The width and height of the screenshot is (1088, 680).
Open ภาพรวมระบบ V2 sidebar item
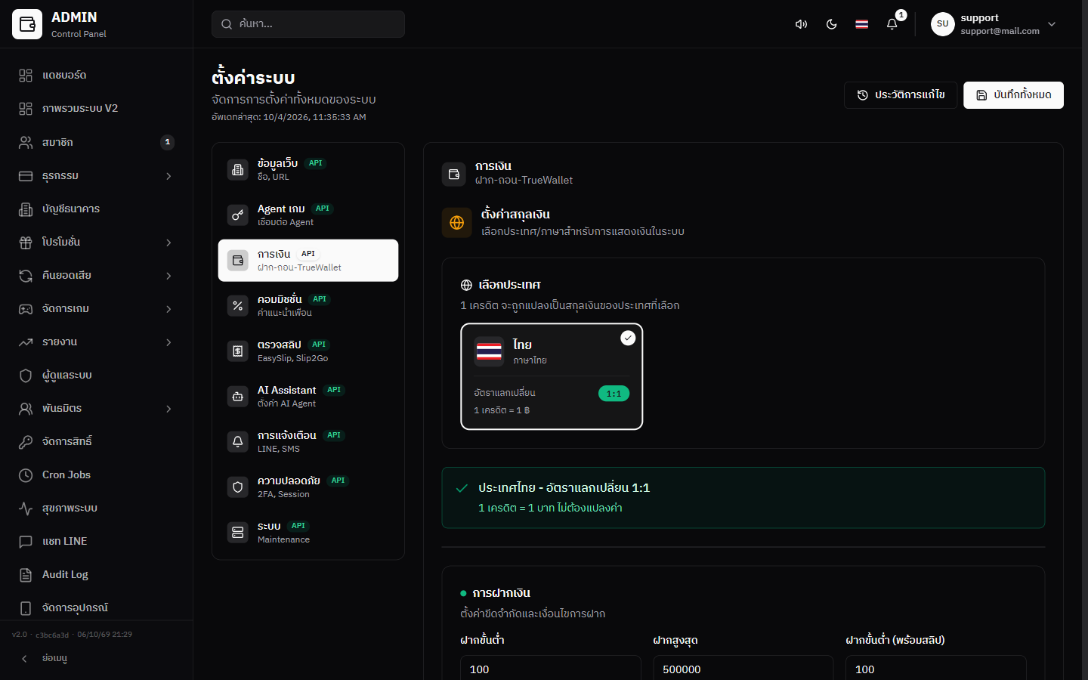coord(97,109)
